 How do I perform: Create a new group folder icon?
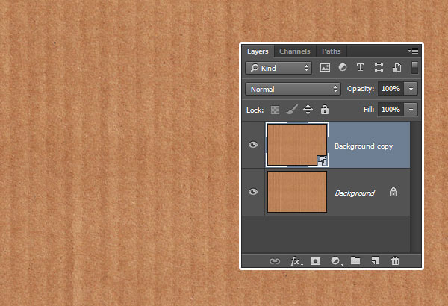coord(355,260)
